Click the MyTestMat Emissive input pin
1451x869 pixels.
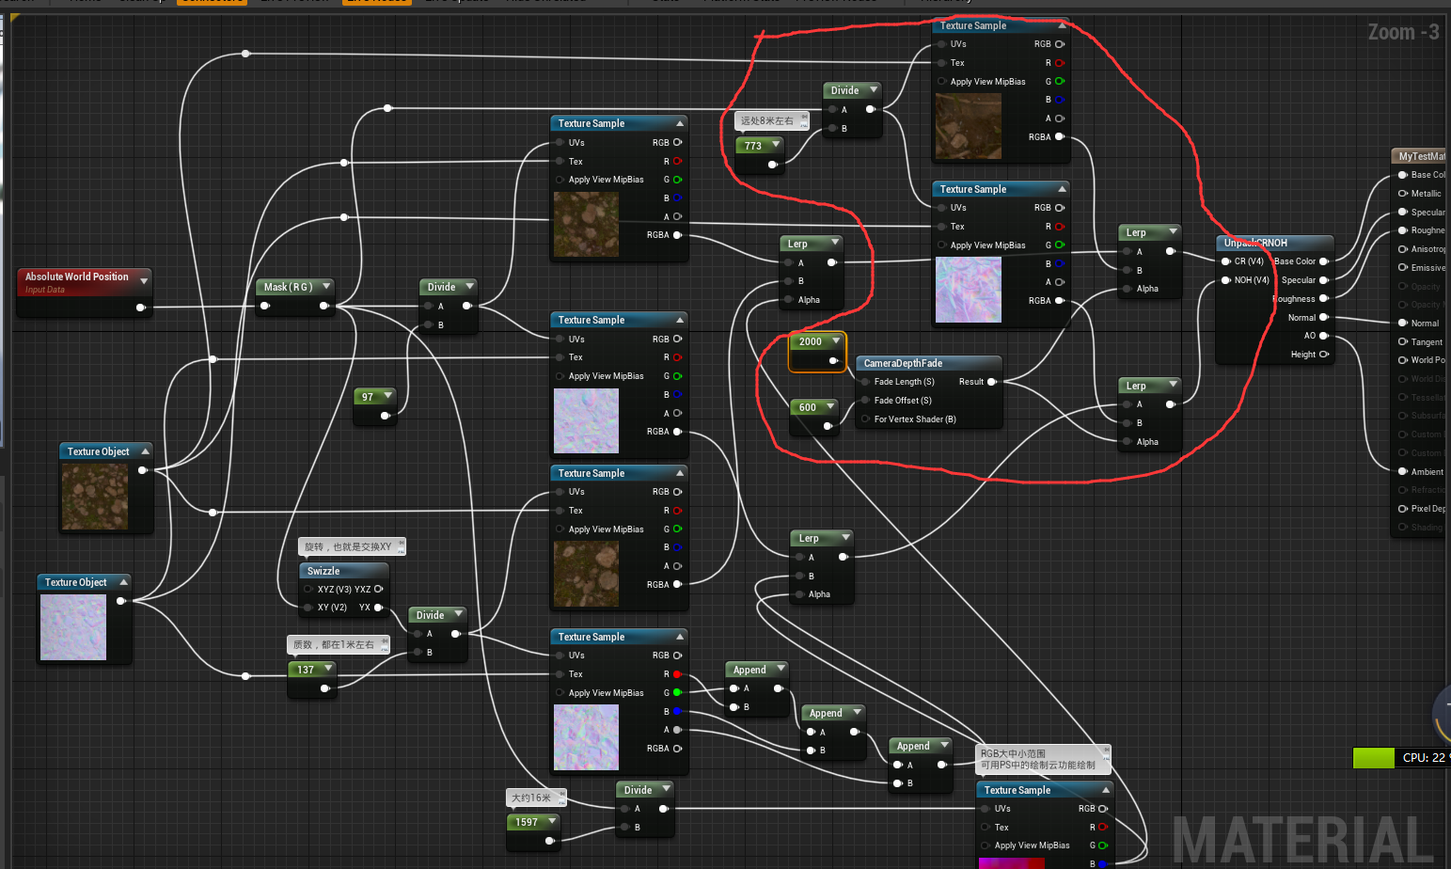1403,268
